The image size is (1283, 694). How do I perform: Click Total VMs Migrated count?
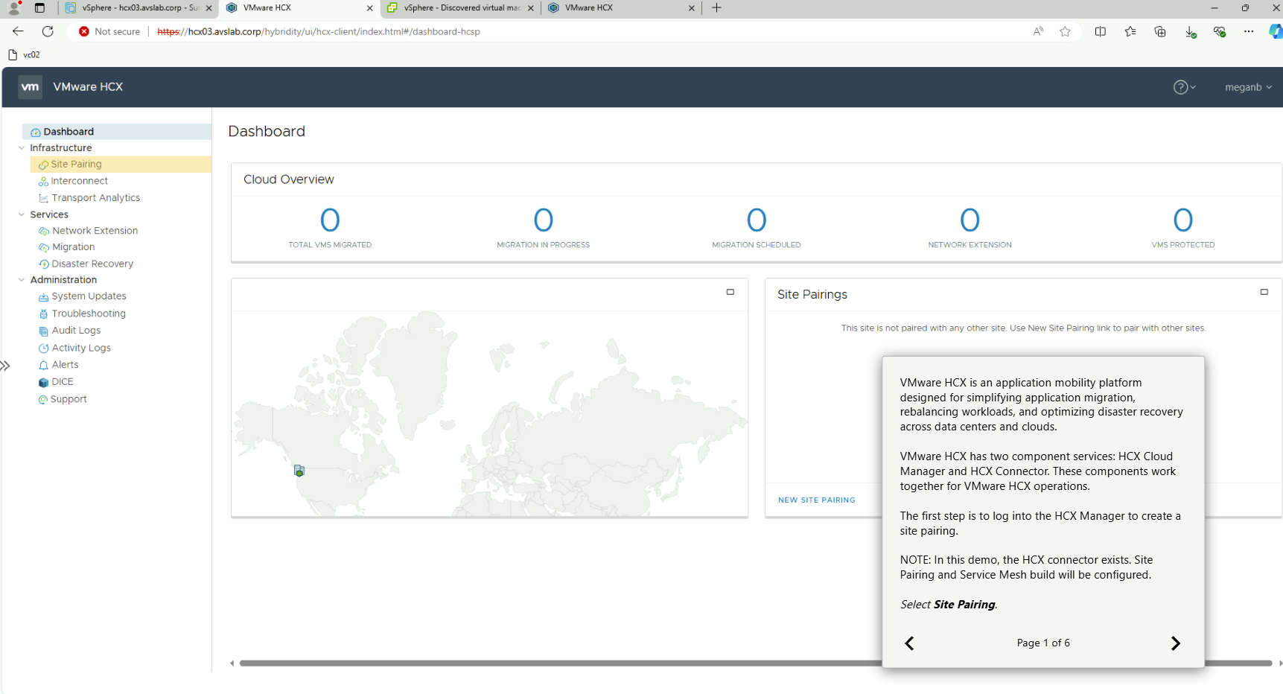coord(330,220)
